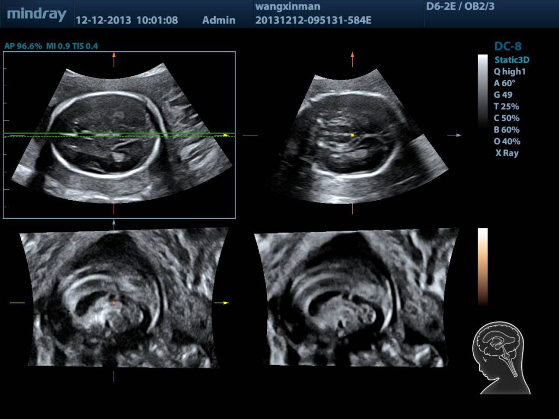Click yellow right arrow beside bottom-left plane
The height and width of the screenshot is (419, 559).
point(225,302)
